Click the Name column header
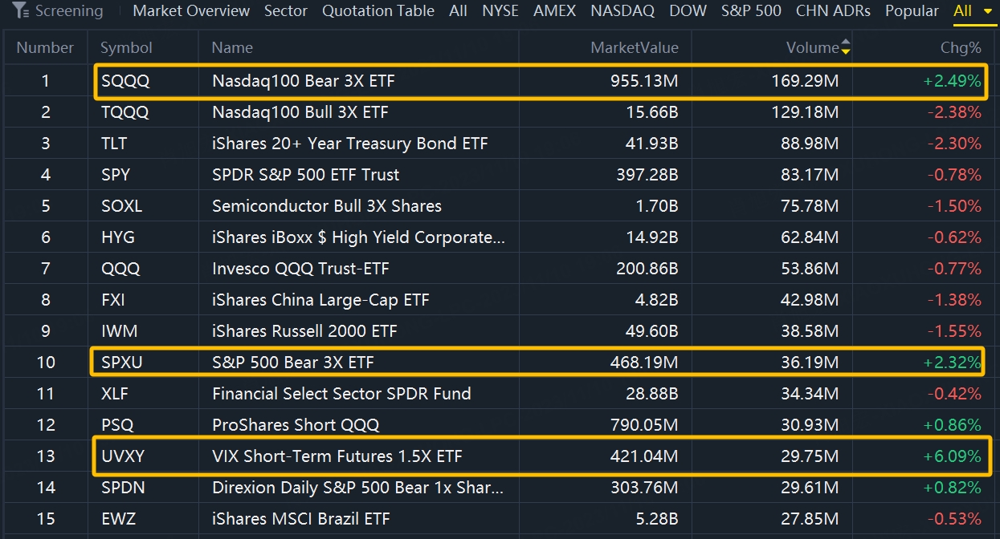The height and width of the screenshot is (539, 1000). coord(232,48)
